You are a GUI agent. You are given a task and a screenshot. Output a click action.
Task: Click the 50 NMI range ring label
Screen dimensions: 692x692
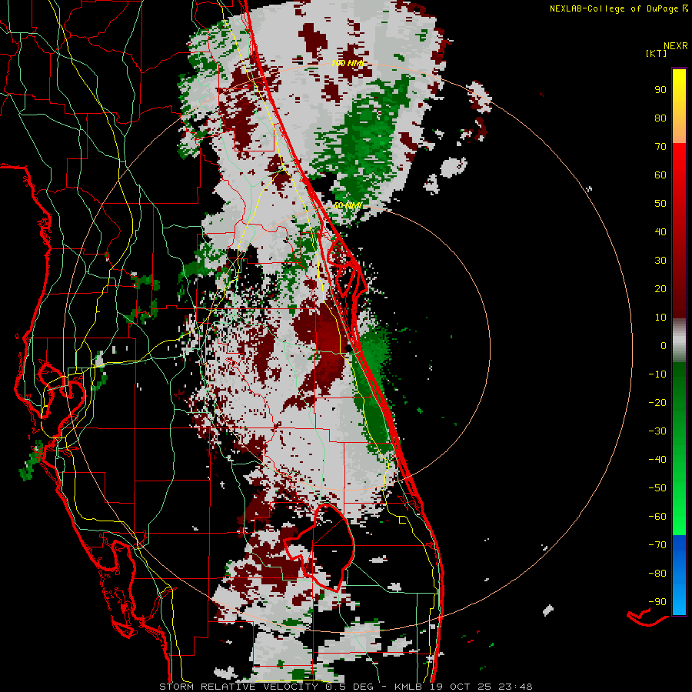coord(348,205)
